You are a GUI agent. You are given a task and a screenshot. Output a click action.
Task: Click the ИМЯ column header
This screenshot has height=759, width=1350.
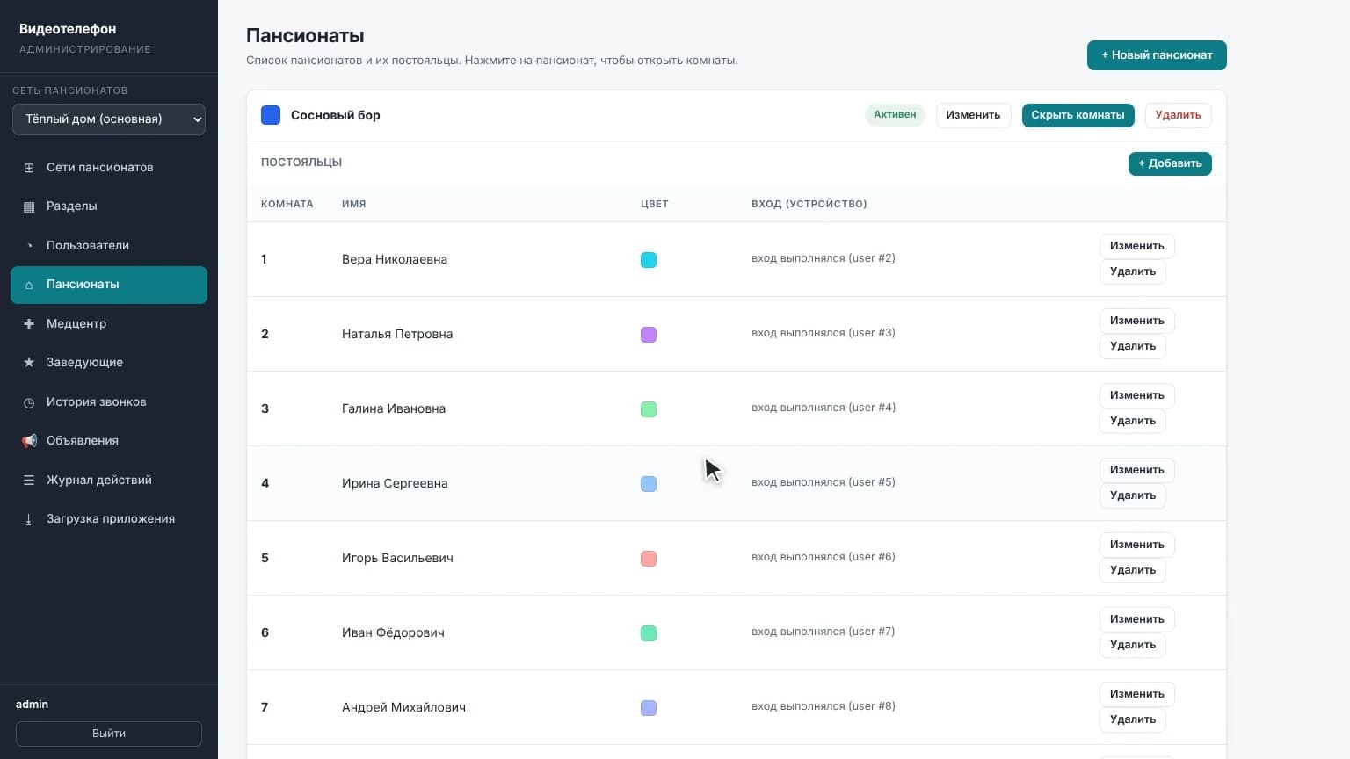pos(354,204)
